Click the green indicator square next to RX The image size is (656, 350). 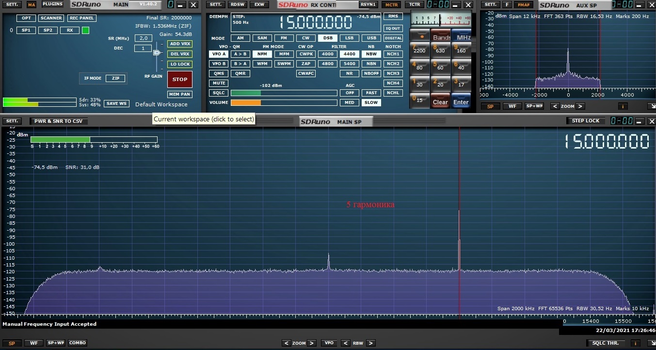(86, 30)
